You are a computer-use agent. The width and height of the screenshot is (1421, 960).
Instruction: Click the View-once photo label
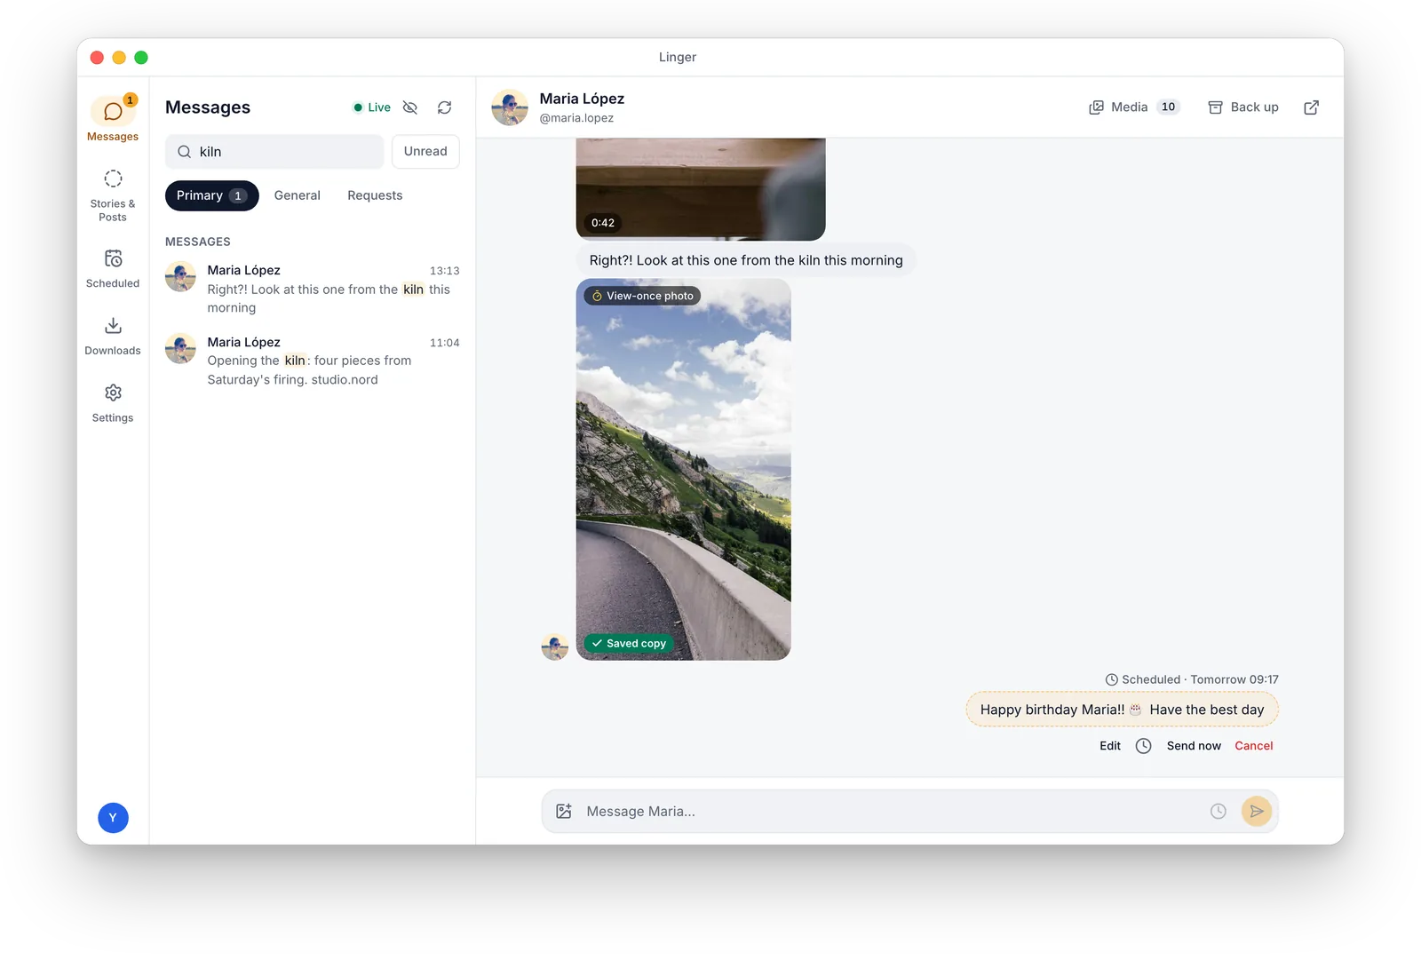642,297
